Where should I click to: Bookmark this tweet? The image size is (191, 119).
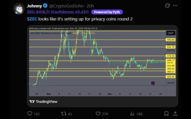pyautogui.click(x=167, y=113)
